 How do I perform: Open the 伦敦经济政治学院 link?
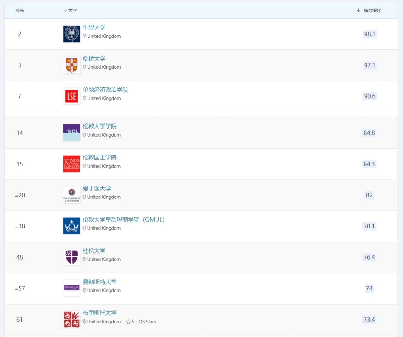(105, 90)
